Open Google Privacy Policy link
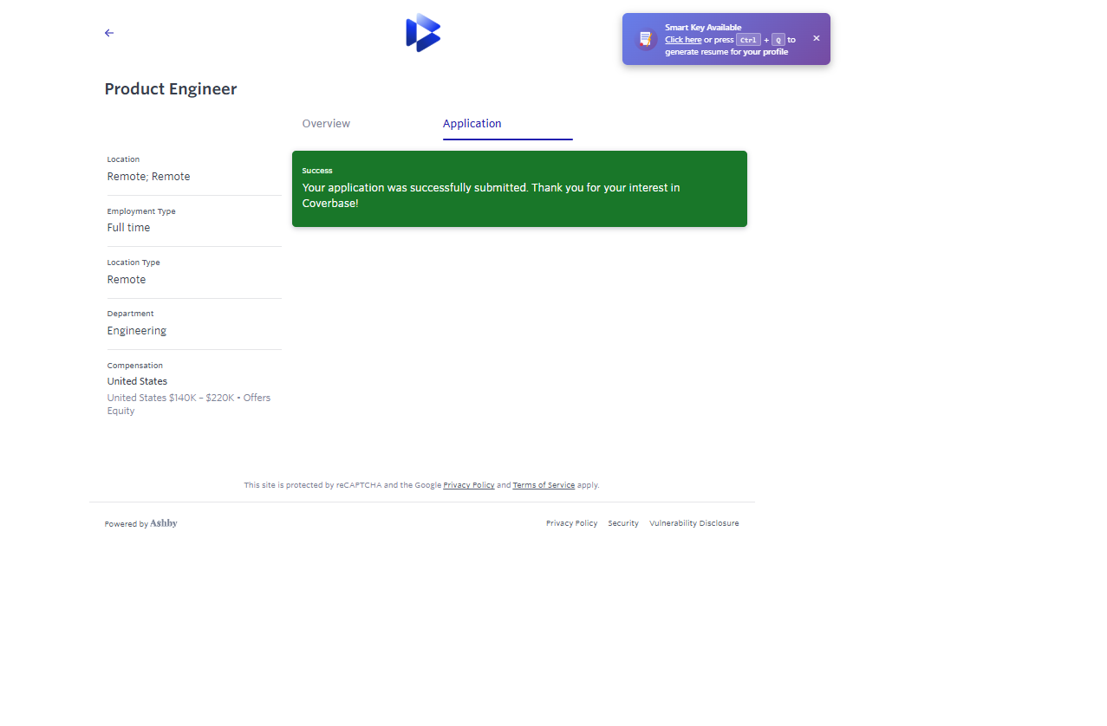The image size is (1107, 726). pyautogui.click(x=469, y=485)
